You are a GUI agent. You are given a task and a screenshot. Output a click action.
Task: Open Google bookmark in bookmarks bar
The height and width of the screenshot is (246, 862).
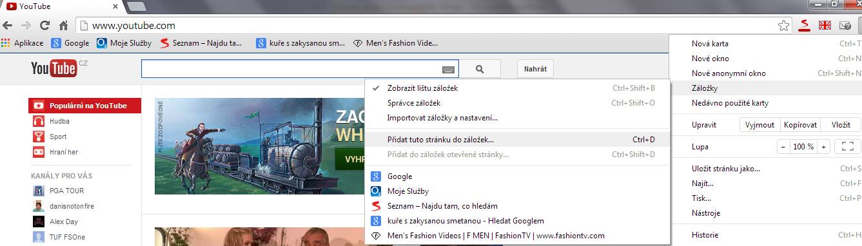pos(70,43)
